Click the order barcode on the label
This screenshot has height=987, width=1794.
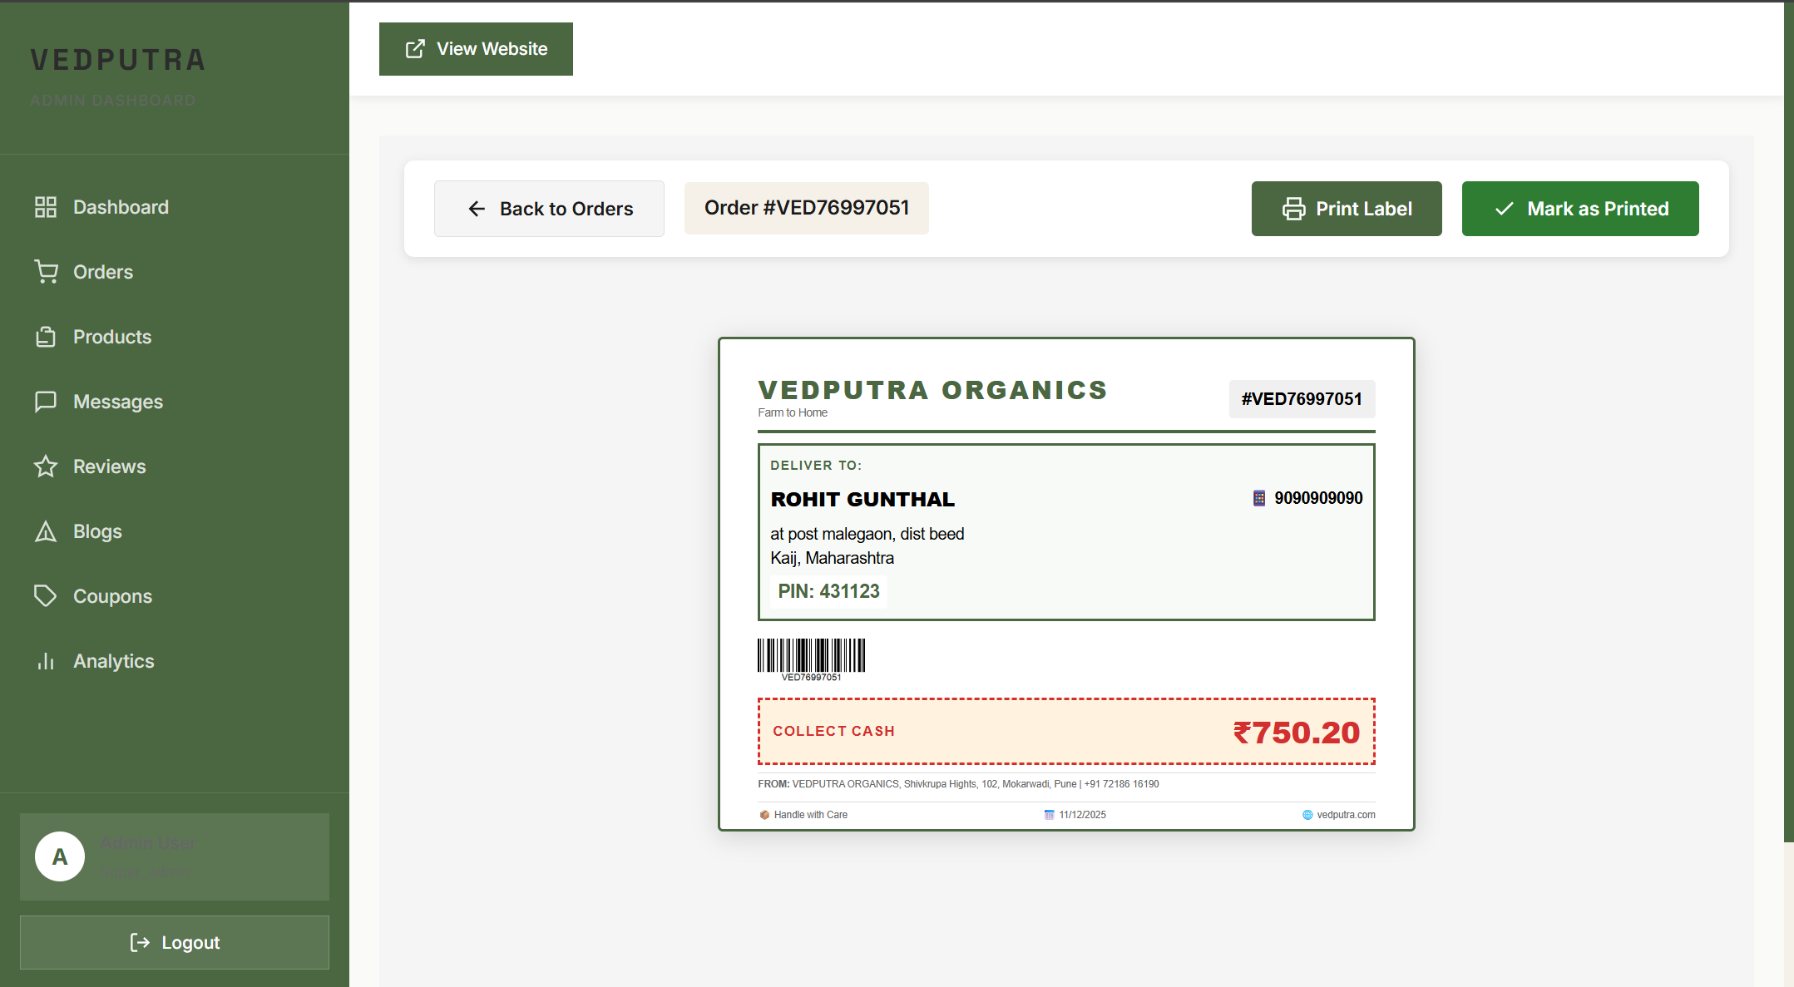811,656
